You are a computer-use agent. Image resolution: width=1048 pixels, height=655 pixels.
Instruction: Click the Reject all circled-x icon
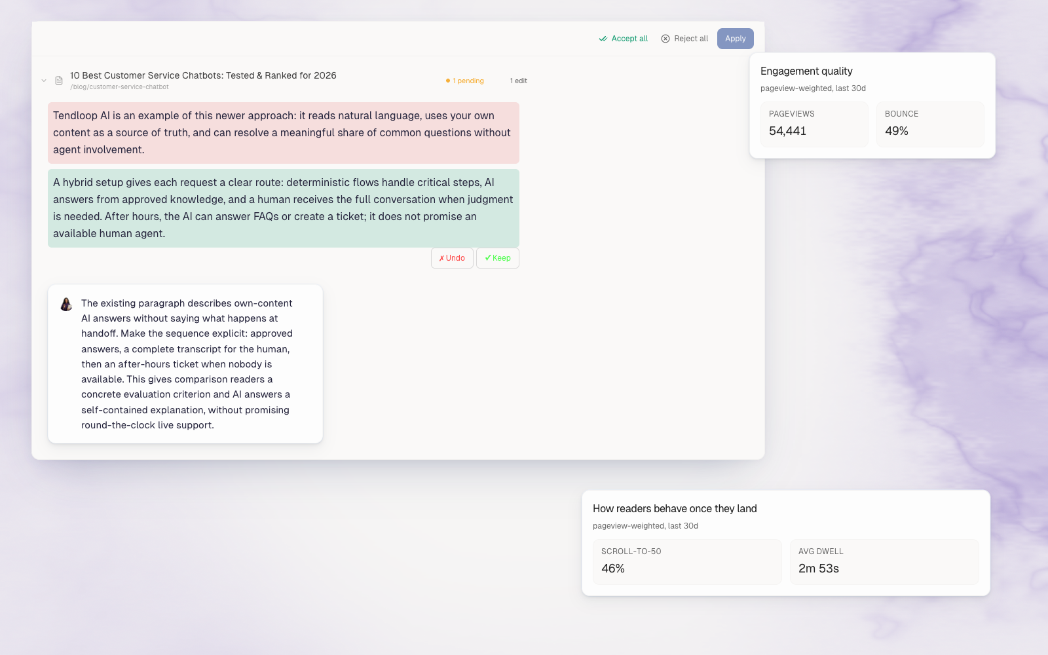pyautogui.click(x=665, y=39)
